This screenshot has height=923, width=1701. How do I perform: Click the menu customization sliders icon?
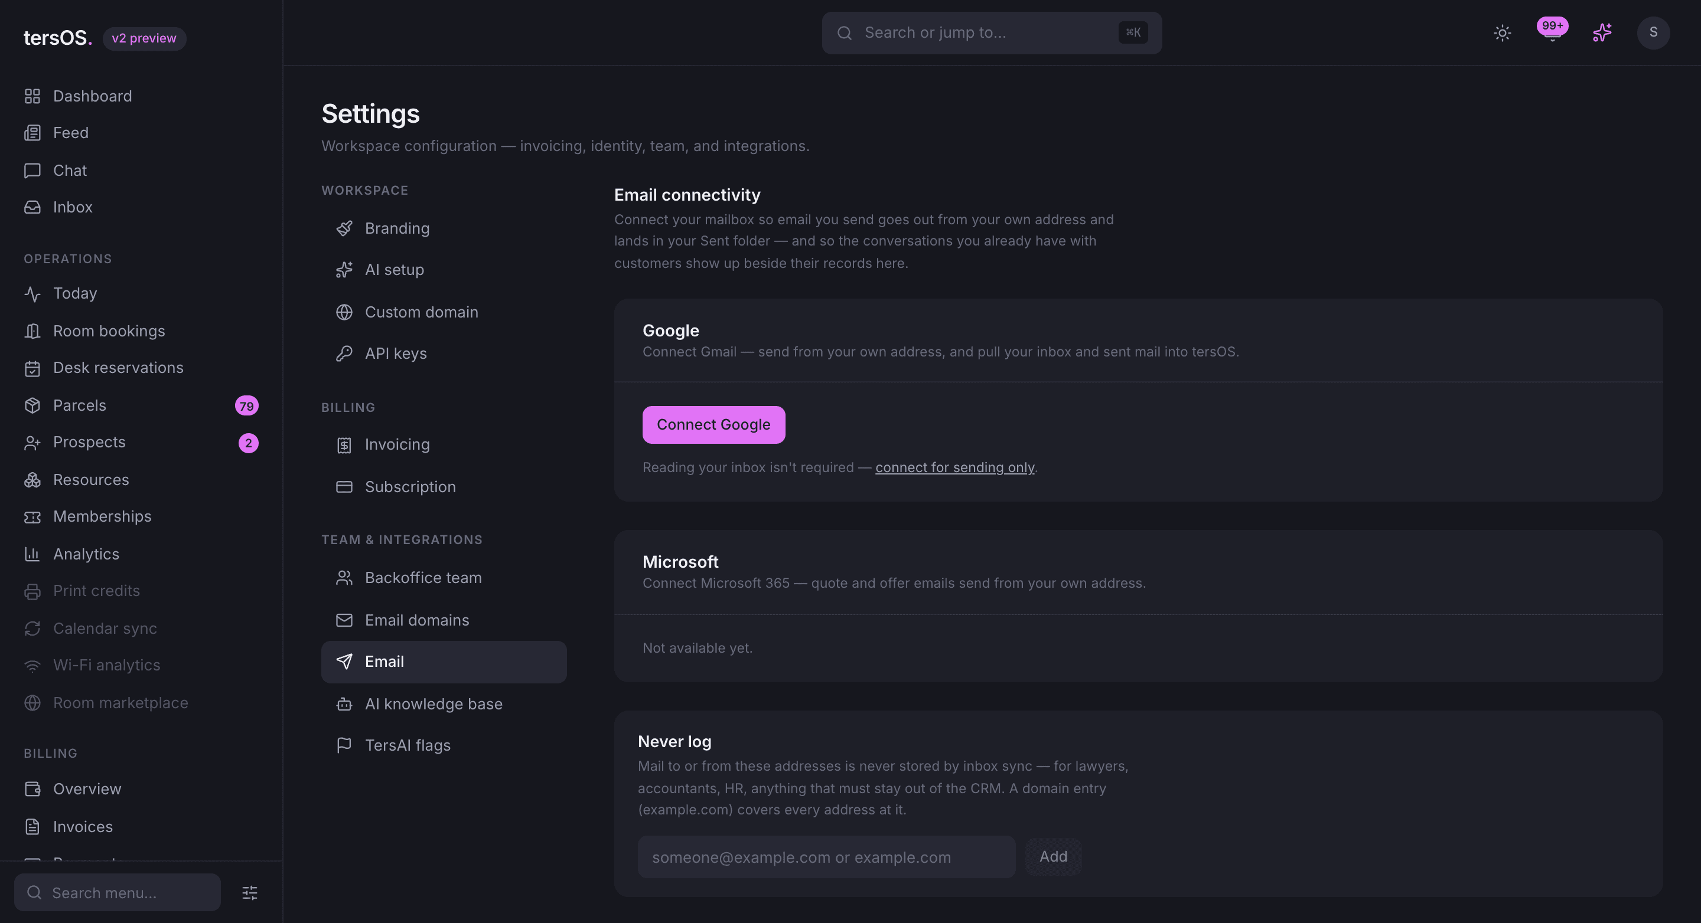[x=250, y=893]
